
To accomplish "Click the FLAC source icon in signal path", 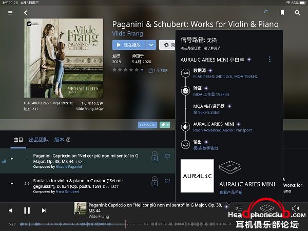I will tap(185, 73).
